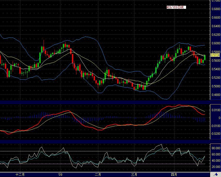Screen dimensions: 221x177
Task: Click the 三月 time axis marker
Action: click(x=134, y=175)
